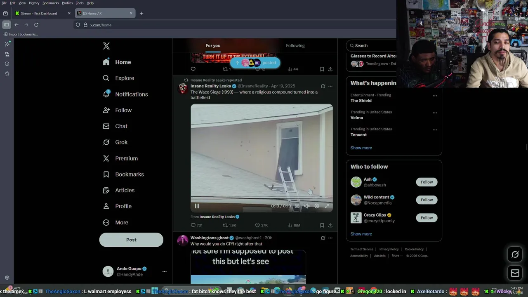View analytics on the 16M views post
This screenshot has height=297, width=528.
(x=294, y=225)
